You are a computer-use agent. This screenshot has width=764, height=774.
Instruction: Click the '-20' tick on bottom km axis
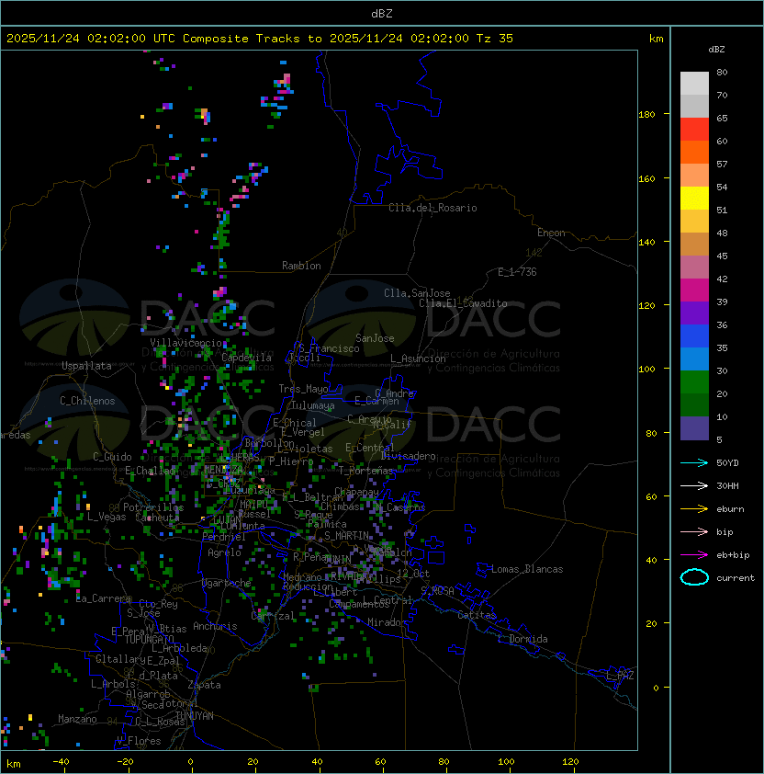click(x=125, y=762)
